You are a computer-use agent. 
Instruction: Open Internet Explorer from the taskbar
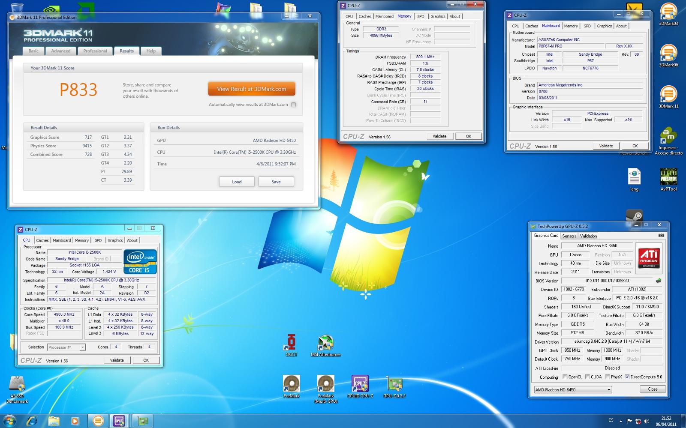[32, 421]
